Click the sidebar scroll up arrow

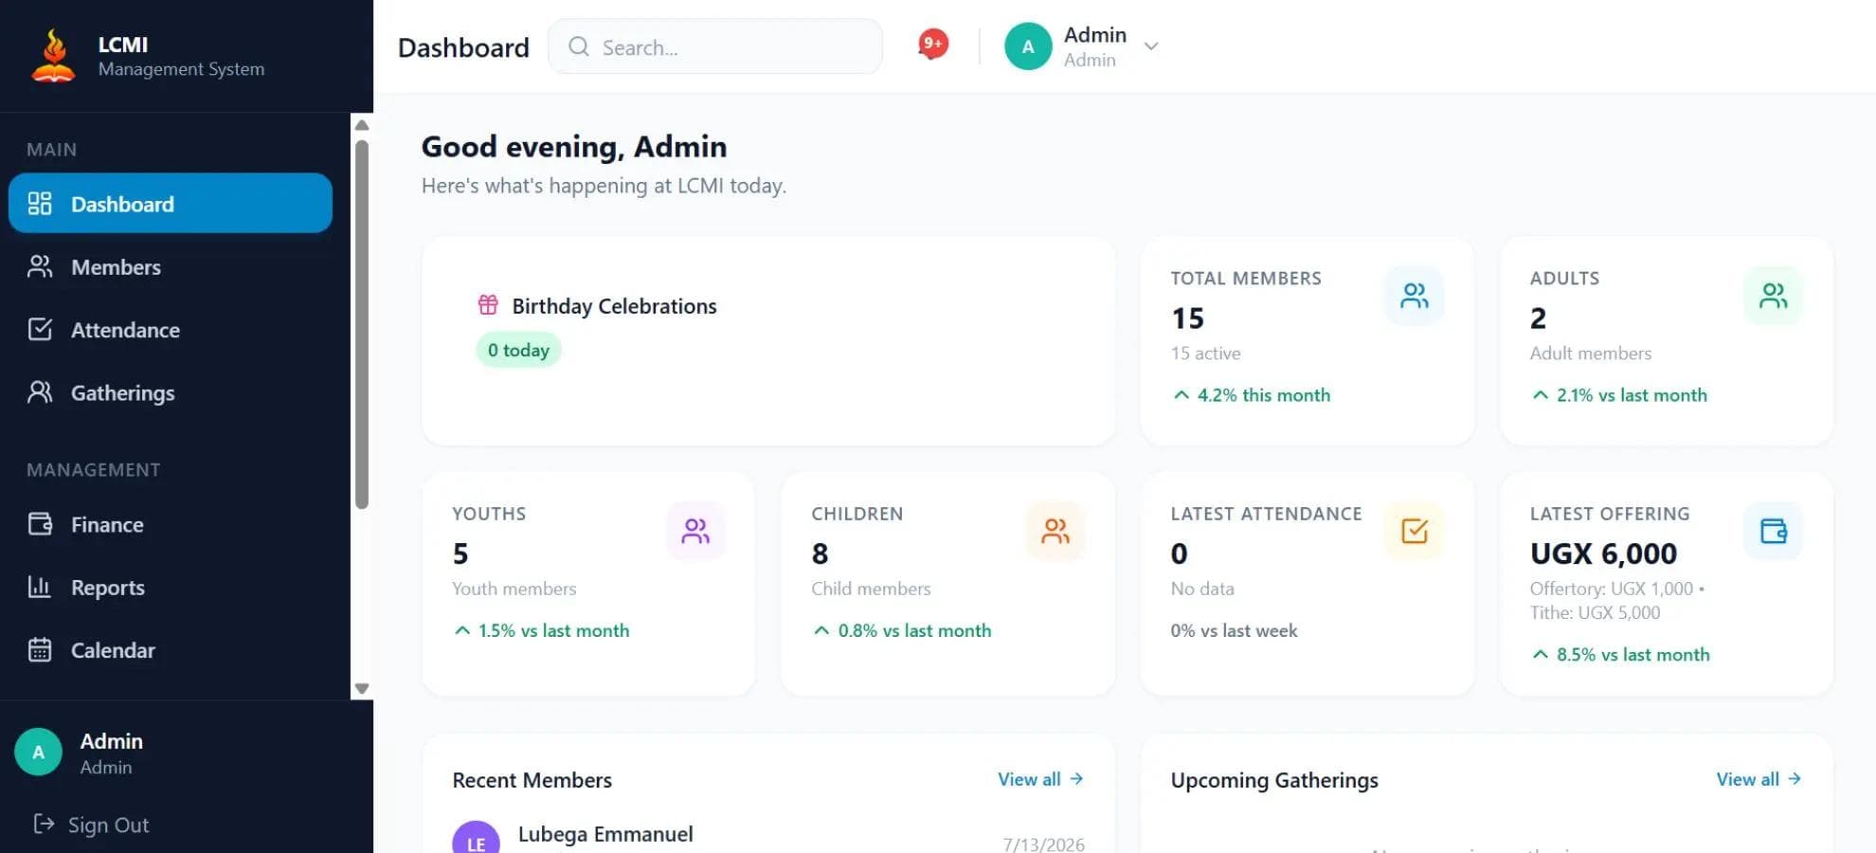pos(361,125)
